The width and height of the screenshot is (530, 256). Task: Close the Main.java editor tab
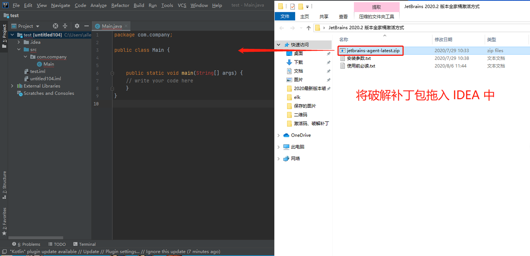[126, 26]
